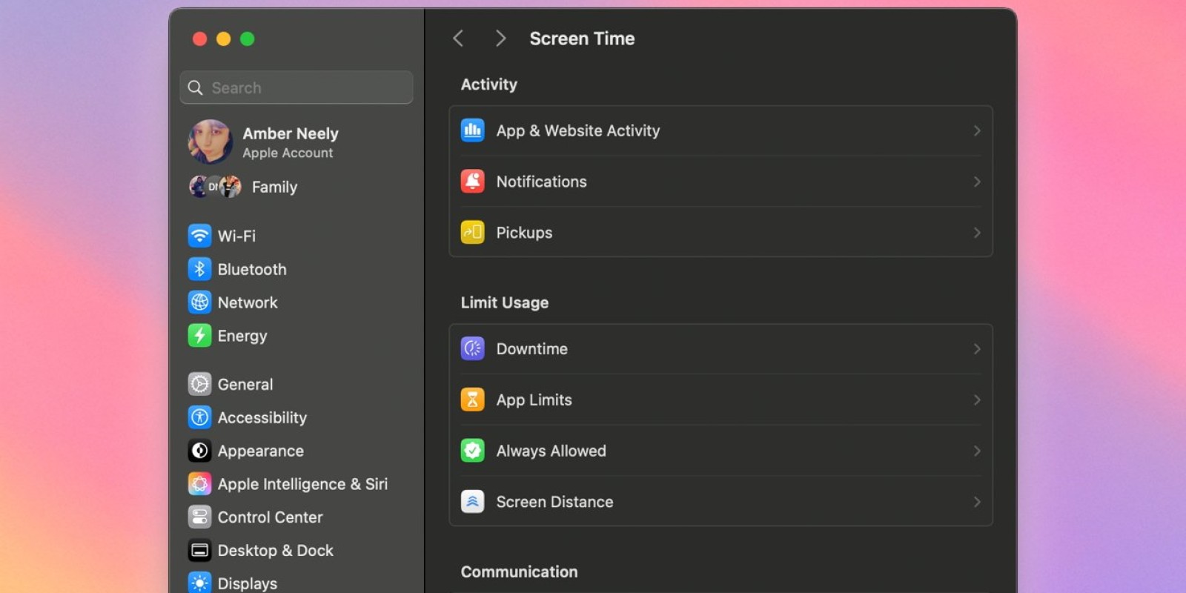The image size is (1186, 593).
Task: Click the Desktop & Dock icon
Action: 199,551
